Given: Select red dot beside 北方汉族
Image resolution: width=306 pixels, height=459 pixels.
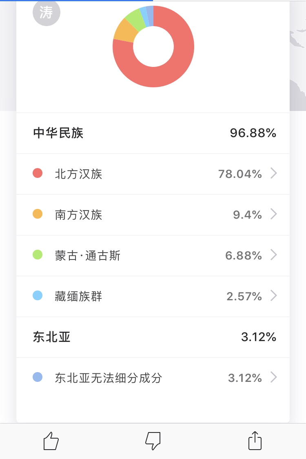Looking at the screenshot, I should (38, 173).
